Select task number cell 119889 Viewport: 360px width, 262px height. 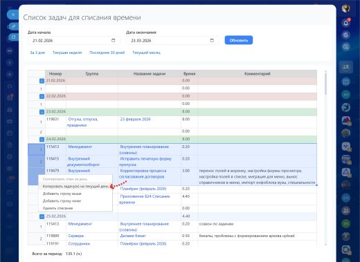55,236
